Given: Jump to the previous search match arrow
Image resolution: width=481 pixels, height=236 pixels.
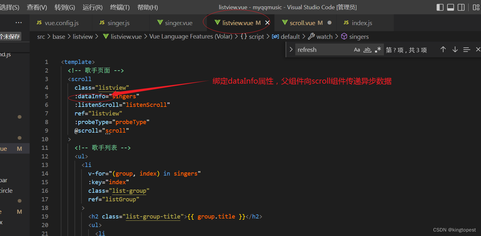Looking at the screenshot, I should pos(443,50).
